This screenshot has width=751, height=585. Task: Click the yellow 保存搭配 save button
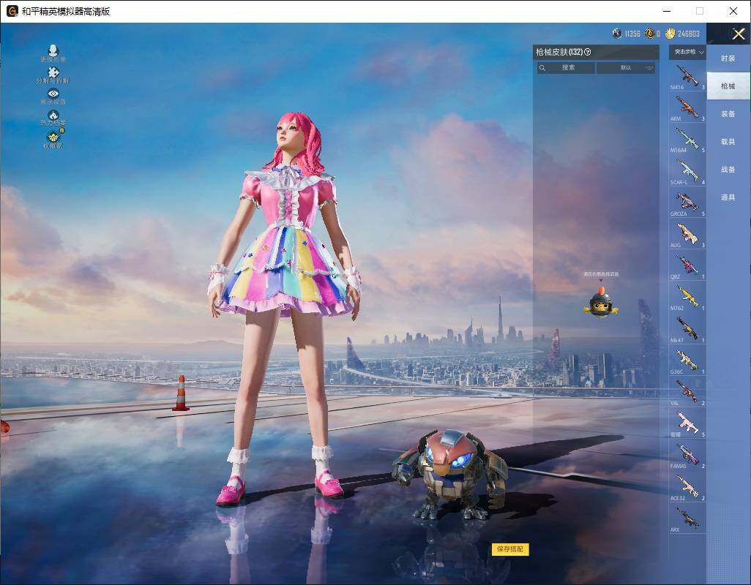pyautogui.click(x=510, y=549)
